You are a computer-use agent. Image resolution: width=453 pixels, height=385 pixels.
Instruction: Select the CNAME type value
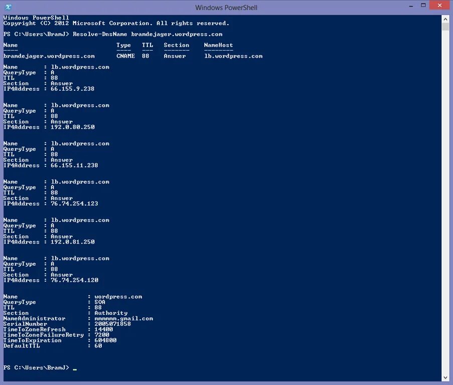coord(125,56)
